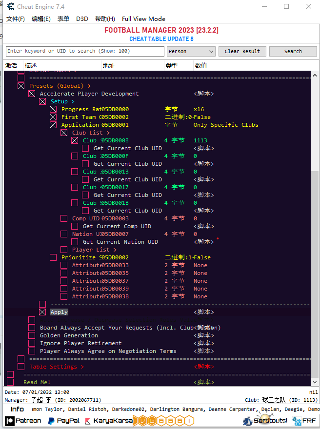Expand the Player List group
This screenshot has height=429, width=320.
[x=64, y=250]
